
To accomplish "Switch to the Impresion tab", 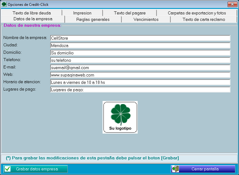I will 82,13.
